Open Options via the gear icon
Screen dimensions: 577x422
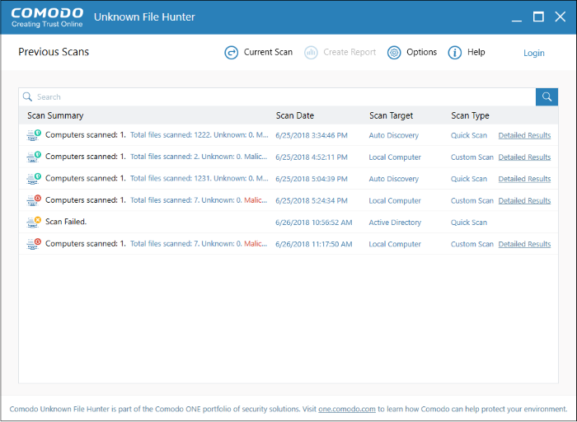click(x=394, y=53)
